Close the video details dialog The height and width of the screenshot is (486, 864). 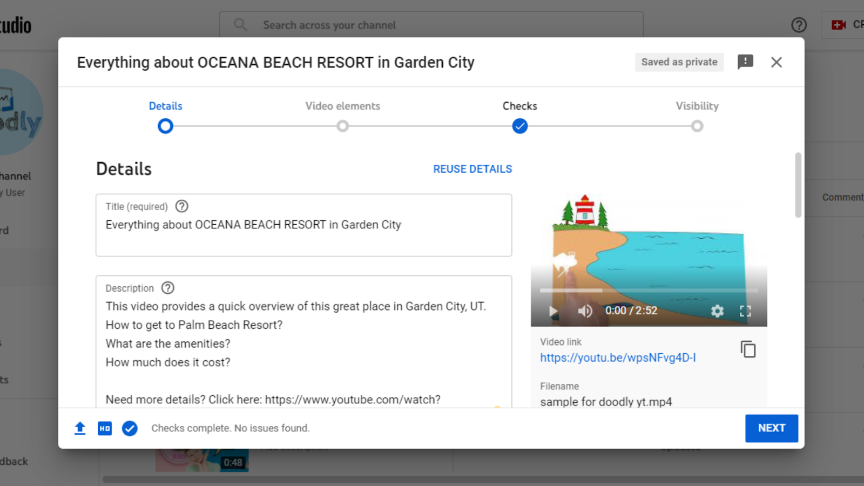[x=777, y=62]
